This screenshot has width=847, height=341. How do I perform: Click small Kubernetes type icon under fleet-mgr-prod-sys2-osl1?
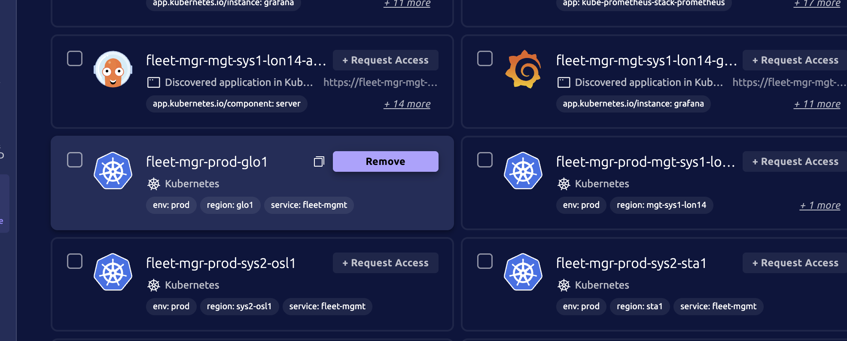pos(154,285)
